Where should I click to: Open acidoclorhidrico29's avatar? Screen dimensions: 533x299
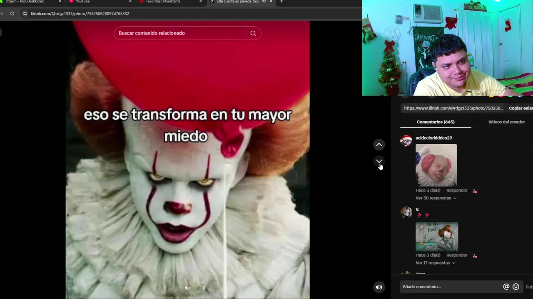pos(406,141)
